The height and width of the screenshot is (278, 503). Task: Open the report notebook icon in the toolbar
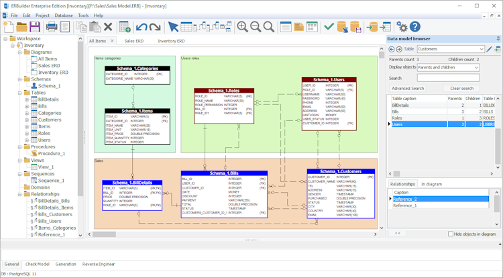(x=65, y=27)
